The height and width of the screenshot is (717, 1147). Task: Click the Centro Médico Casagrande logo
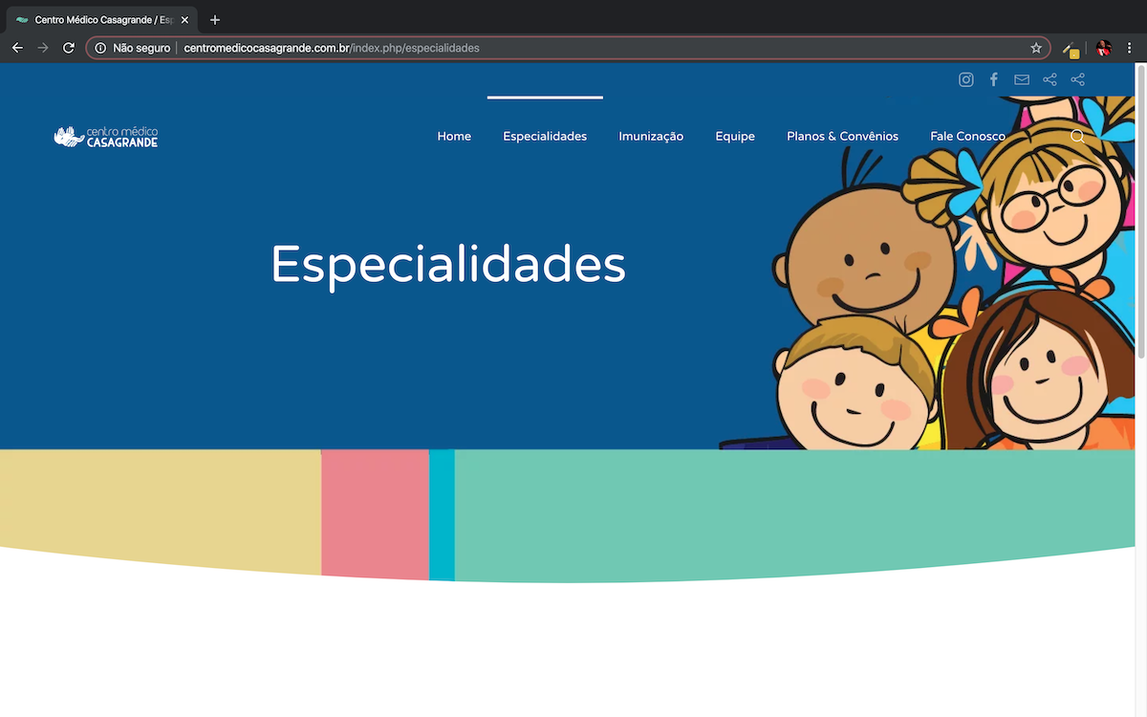[106, 138]
